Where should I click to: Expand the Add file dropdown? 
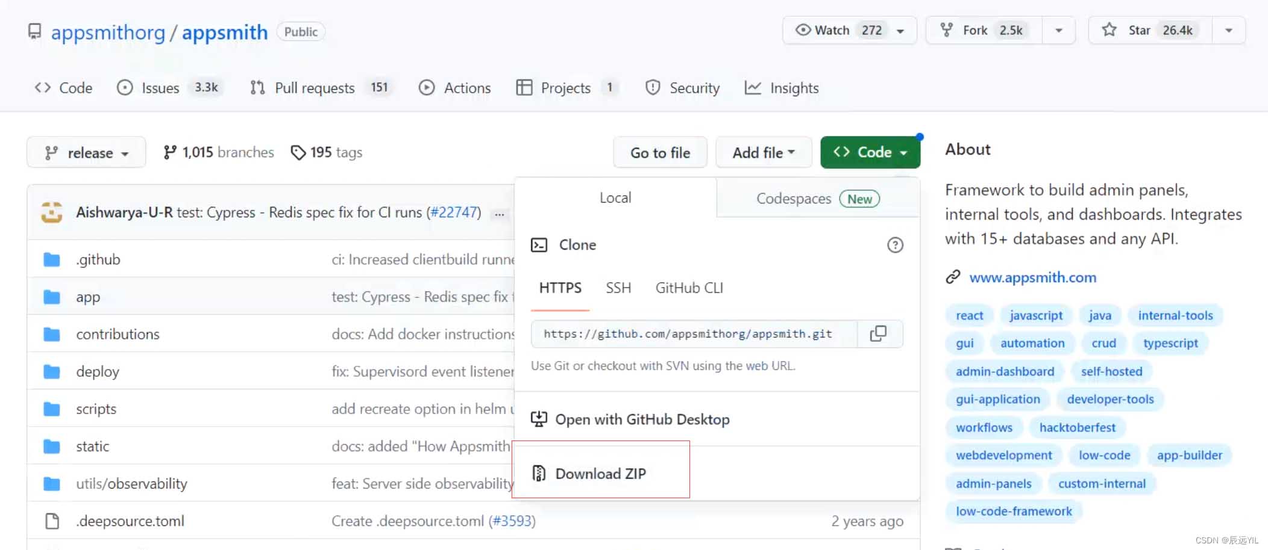click(x=763, y=153)
